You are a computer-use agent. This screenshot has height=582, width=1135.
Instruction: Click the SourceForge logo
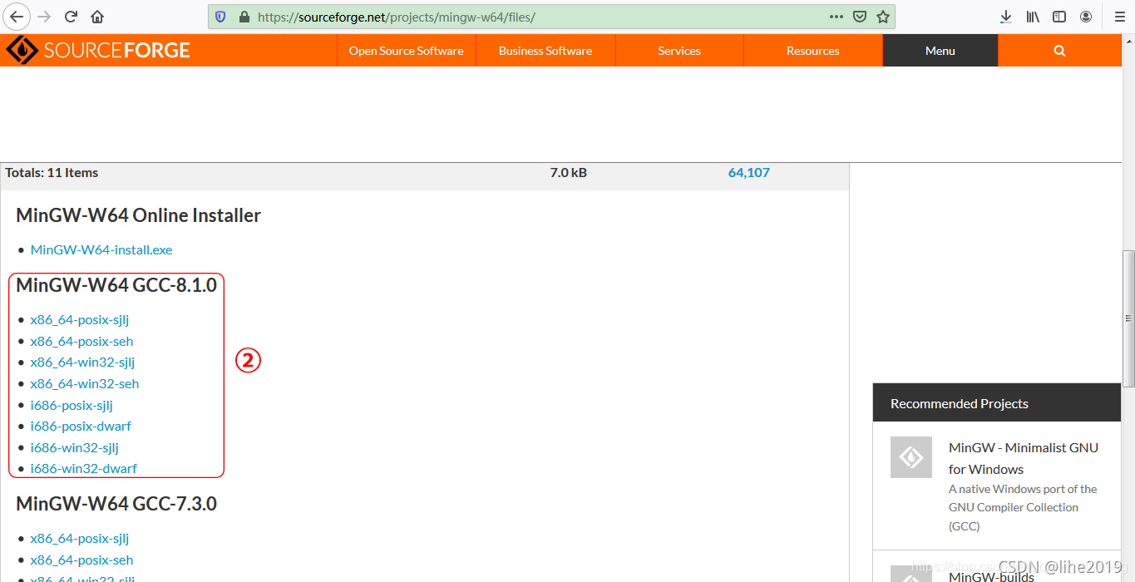(98, 51)
